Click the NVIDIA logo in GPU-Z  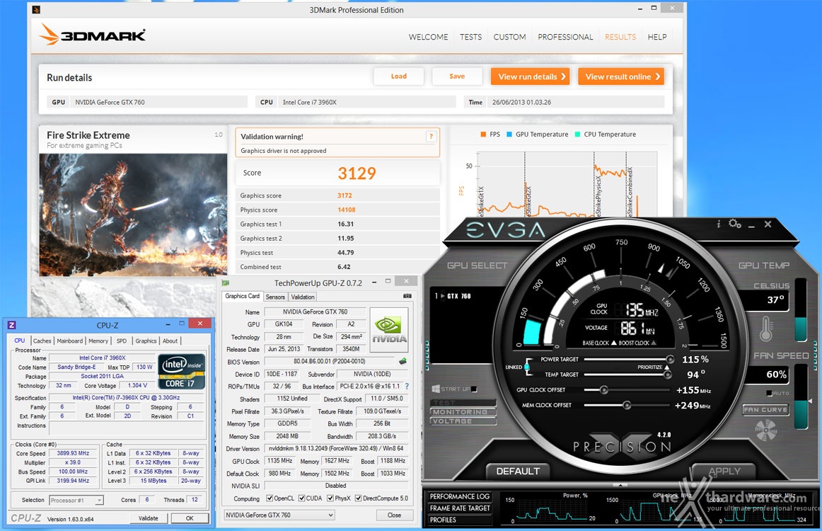pyautogui.click(x=389, y=329)
